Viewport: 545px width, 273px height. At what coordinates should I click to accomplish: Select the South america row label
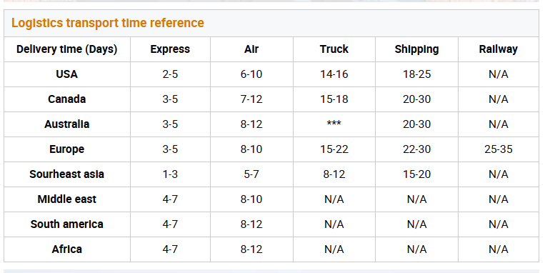point(66,224)
